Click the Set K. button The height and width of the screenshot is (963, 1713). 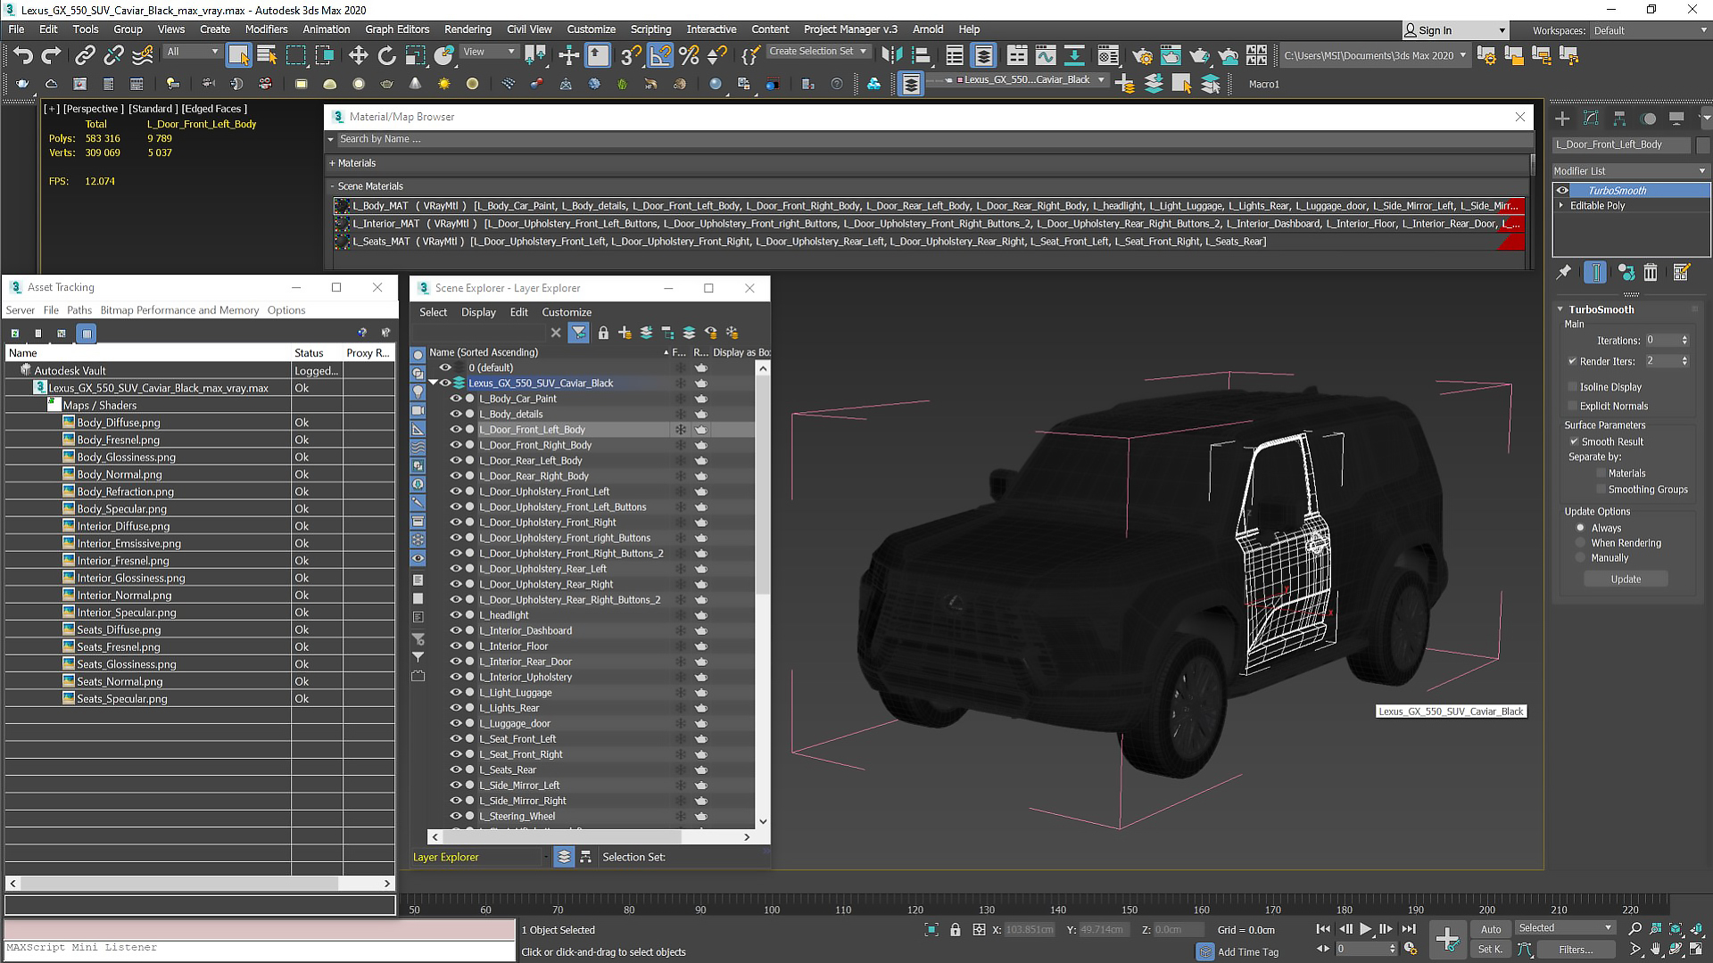[x=1490, y=950]
